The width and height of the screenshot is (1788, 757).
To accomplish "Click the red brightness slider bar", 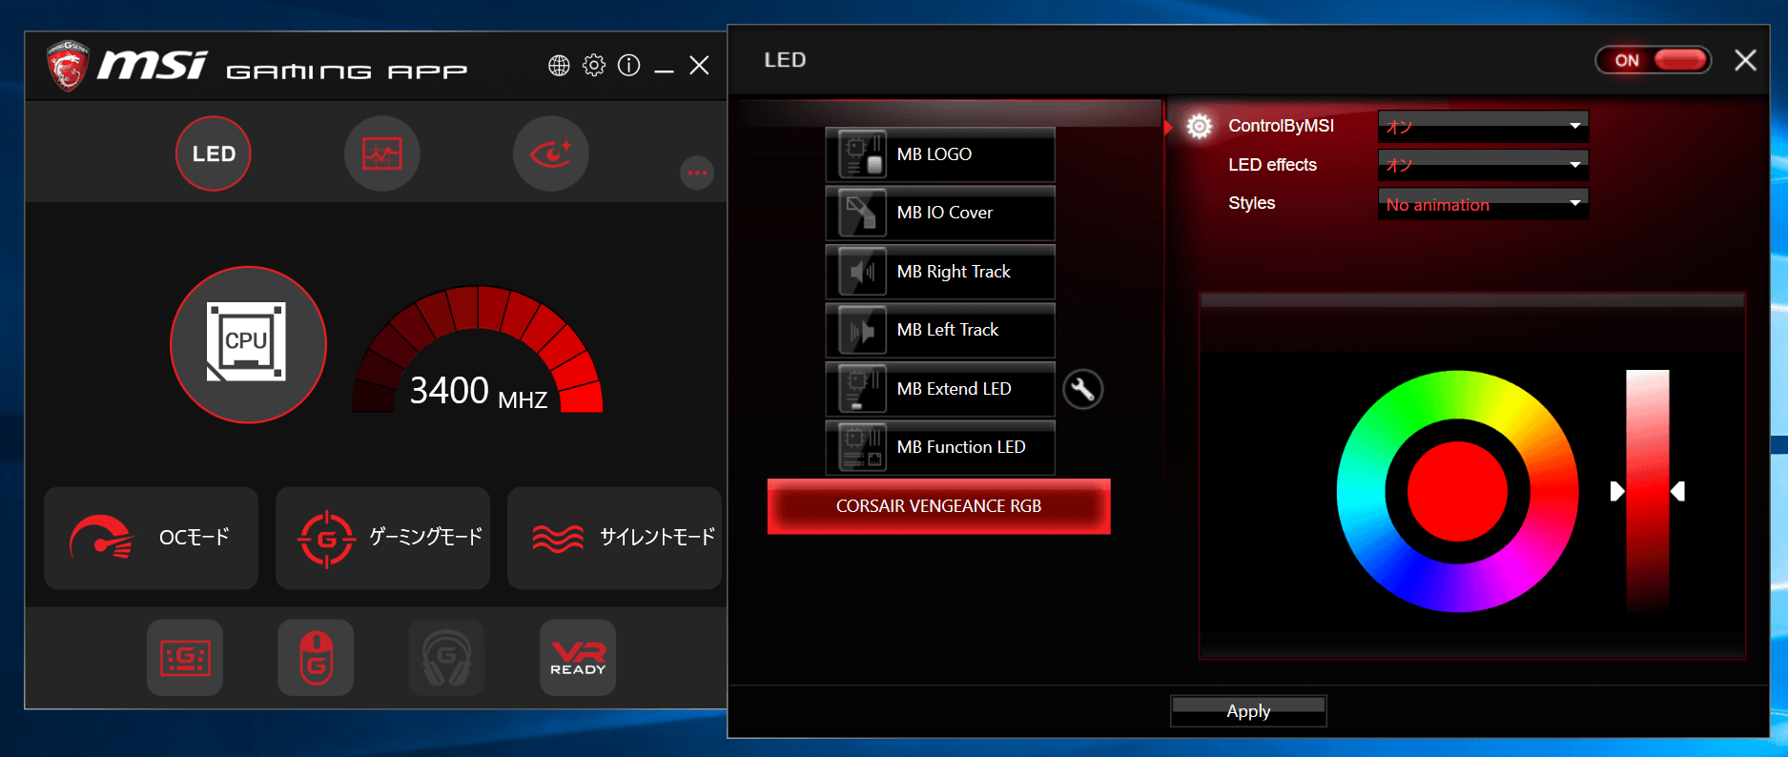I will [1648, 491].
